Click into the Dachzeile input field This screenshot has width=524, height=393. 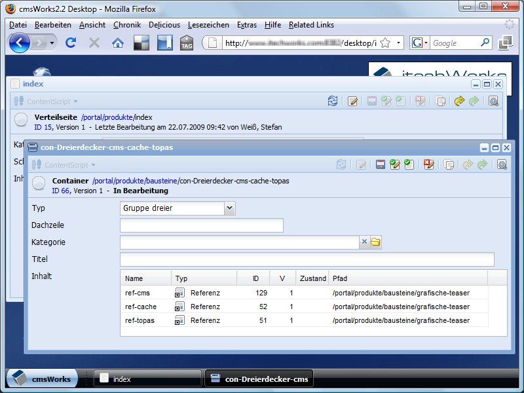click(x=202, y=225)
